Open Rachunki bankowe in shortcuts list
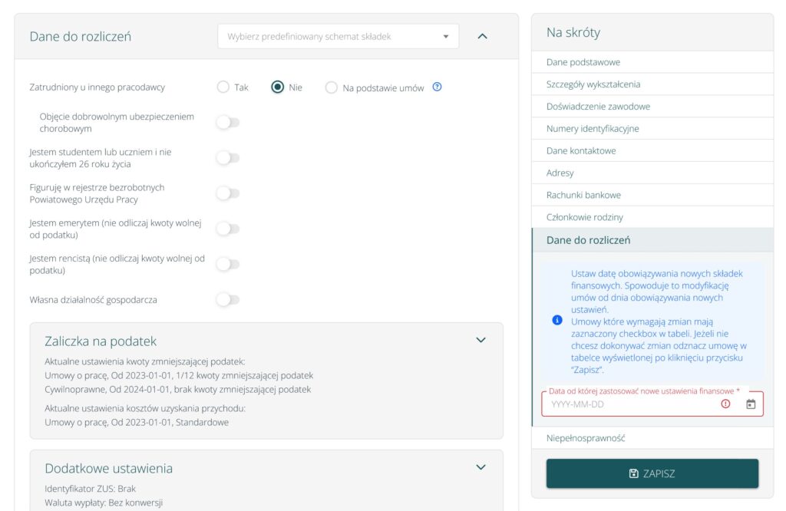Image resolution: width=786 pixels, height=511 pixels. pyautogui.click(x=583, y=195)
